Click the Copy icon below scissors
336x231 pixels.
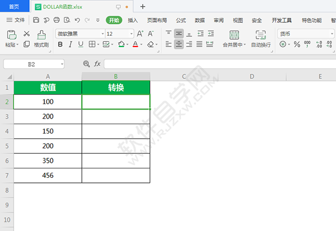click(26, 44)
